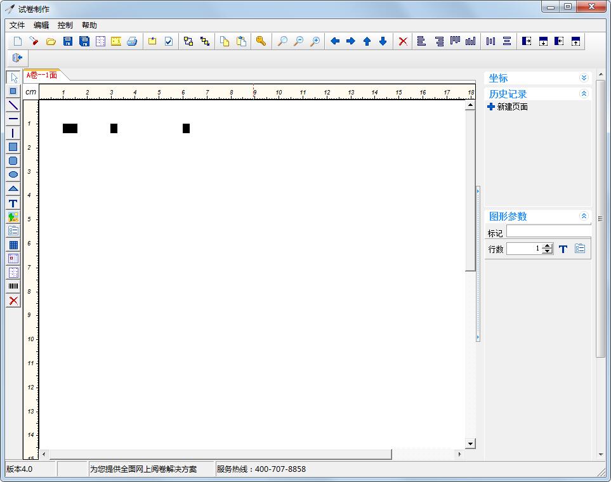
Task: Click the align left edges icon
Action: [421, 41]
